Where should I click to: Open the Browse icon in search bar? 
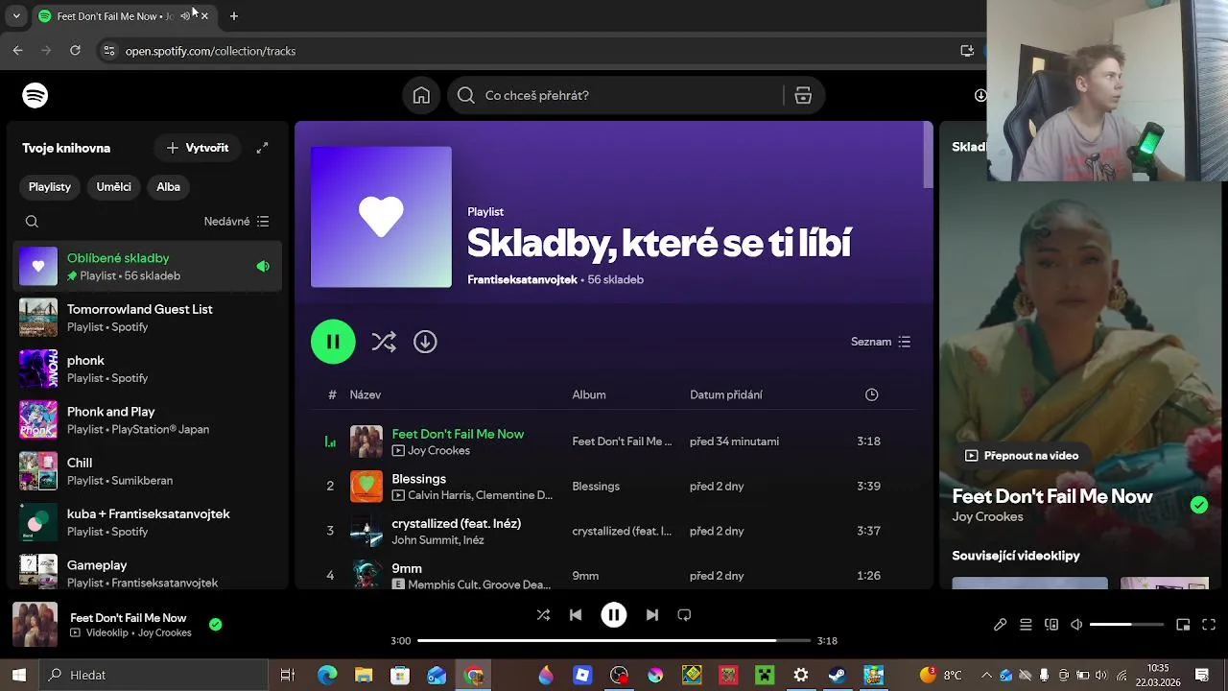pyautogui.click(x=803, y=95)
